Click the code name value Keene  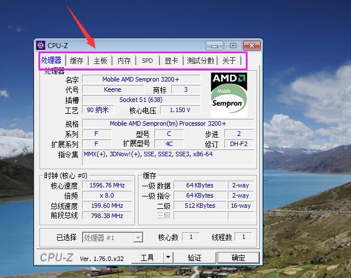[x=113, y=89]
